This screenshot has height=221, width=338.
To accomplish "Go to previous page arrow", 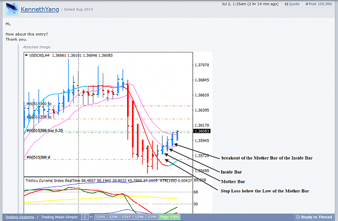I will click(x=91, y=217).
